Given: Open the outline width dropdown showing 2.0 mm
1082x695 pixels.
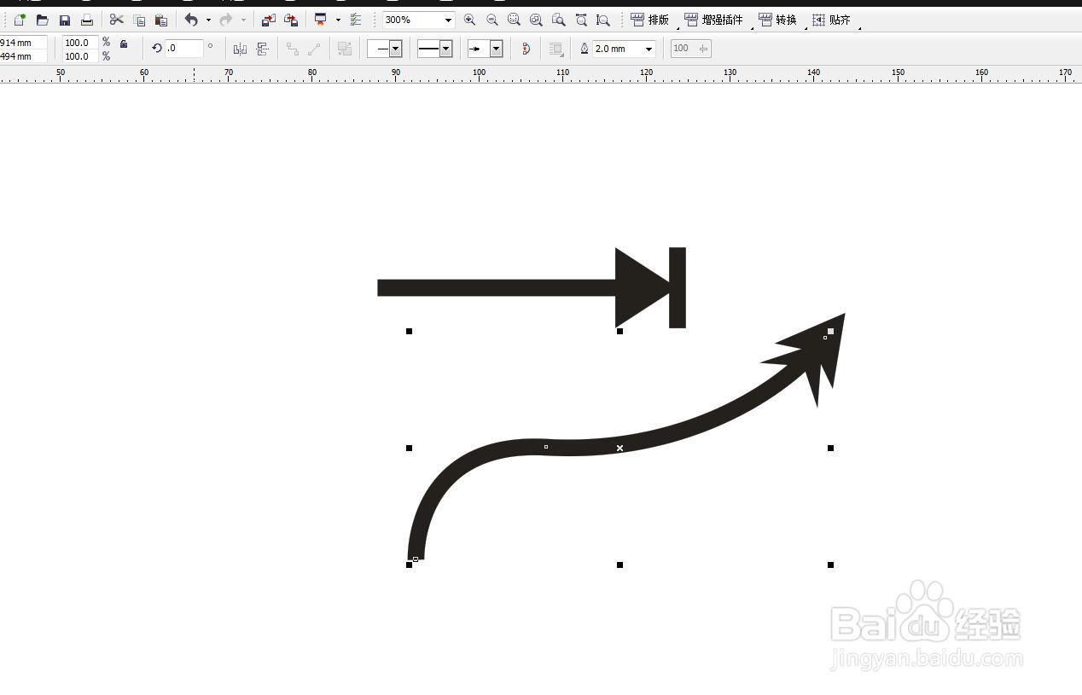Looking at the screenshot, I should [649, 49].
